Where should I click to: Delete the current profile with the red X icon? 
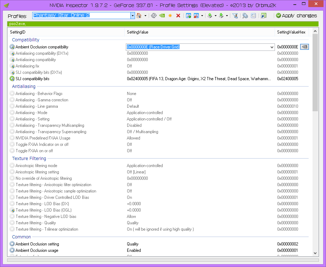(x=178, y=16)
